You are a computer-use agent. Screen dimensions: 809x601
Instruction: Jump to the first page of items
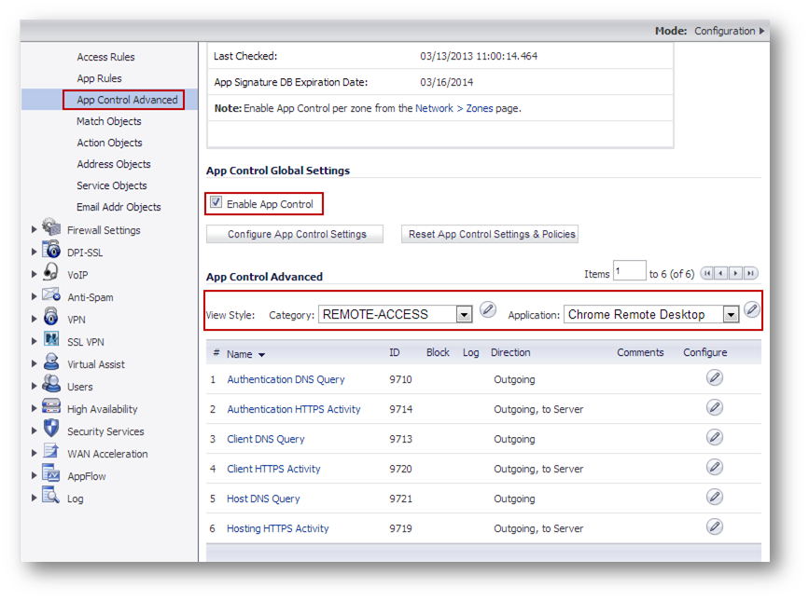707,273
